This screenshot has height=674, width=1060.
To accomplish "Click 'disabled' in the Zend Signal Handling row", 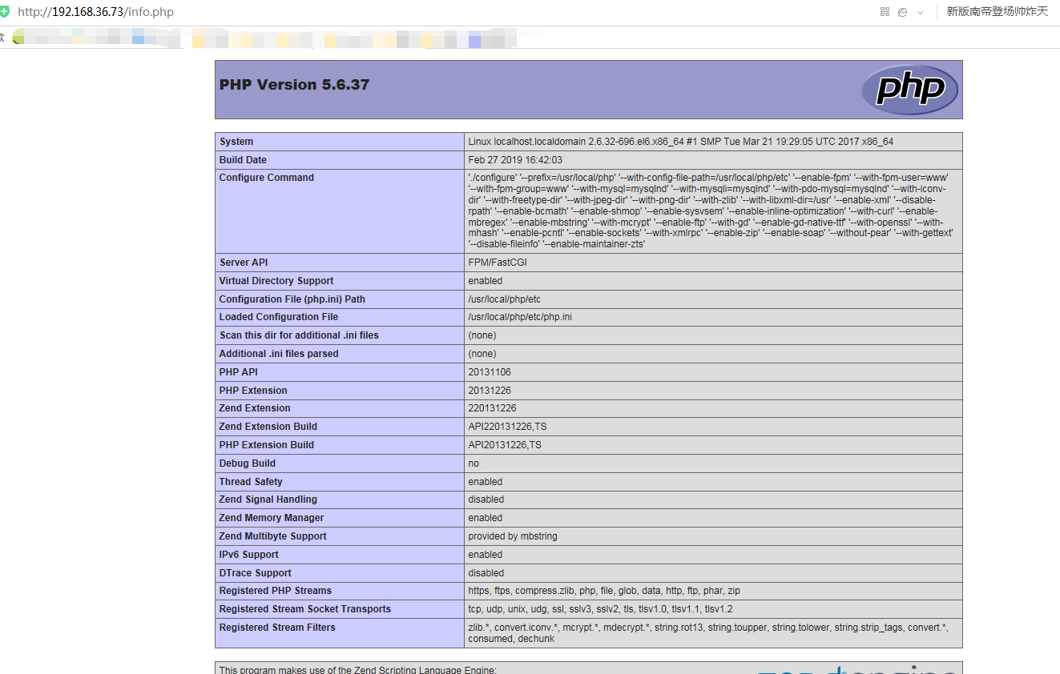I will pos(486,499).
